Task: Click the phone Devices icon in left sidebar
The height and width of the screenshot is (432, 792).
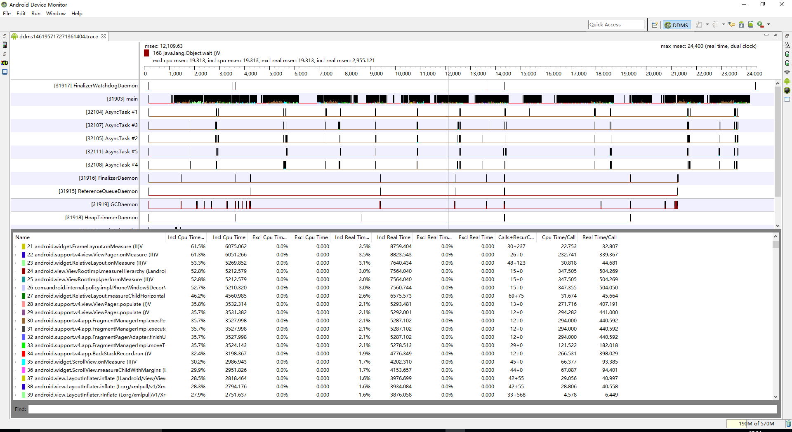Action: click(x=5, y=45)
